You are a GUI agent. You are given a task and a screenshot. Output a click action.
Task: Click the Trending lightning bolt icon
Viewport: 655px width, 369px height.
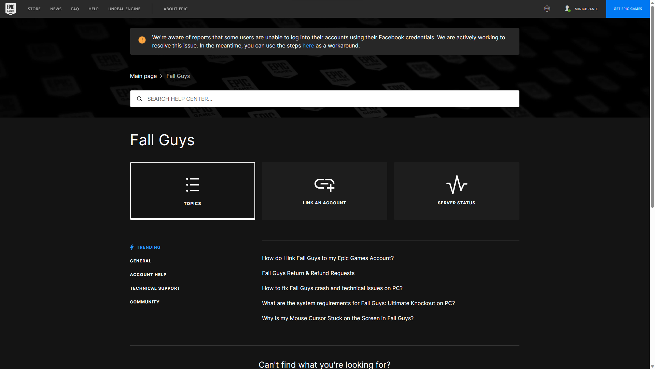coord(132,247)
